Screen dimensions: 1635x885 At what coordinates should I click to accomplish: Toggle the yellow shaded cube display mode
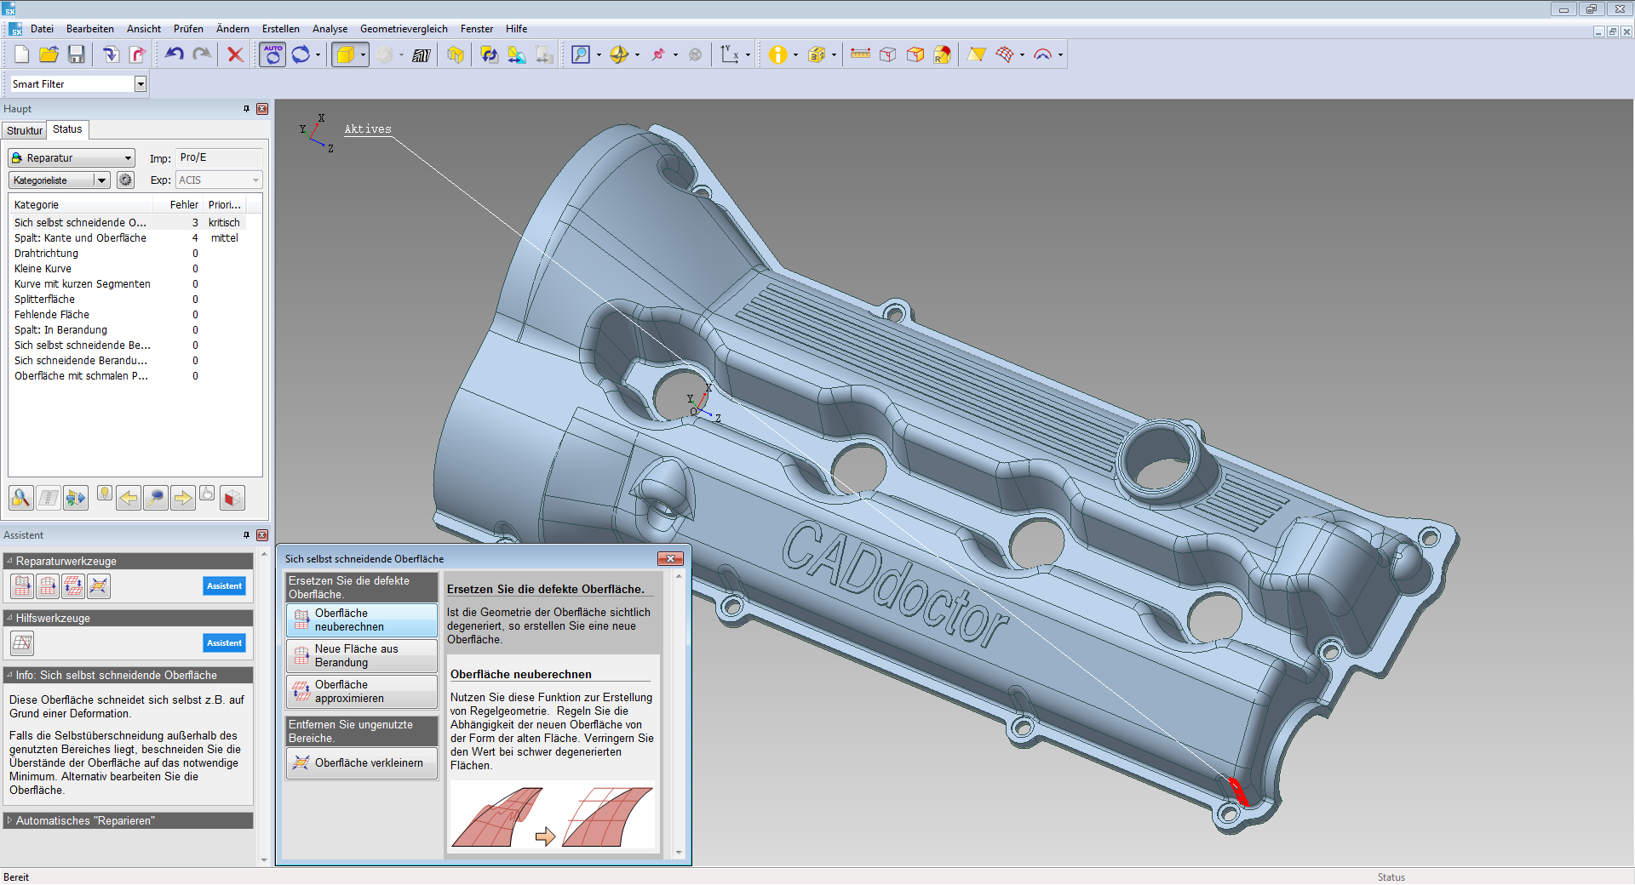click(345, 55)
